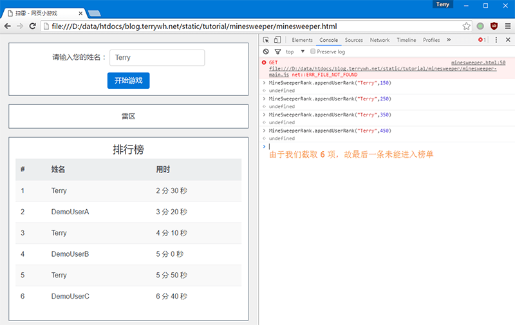Enable the Preserve log checkbox
515x325 pixels.
(313, 51)
